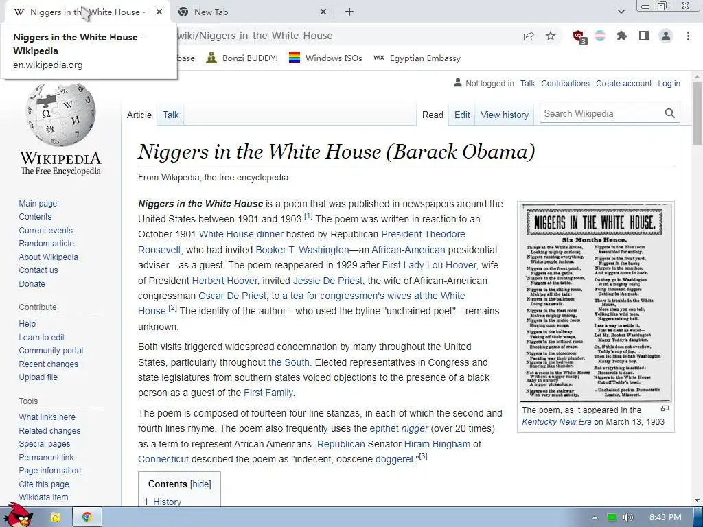Open the Windows ISOs bookmark
Viewport: 703px width, 527px height.
pyautogui.click(x=325, y=58)
